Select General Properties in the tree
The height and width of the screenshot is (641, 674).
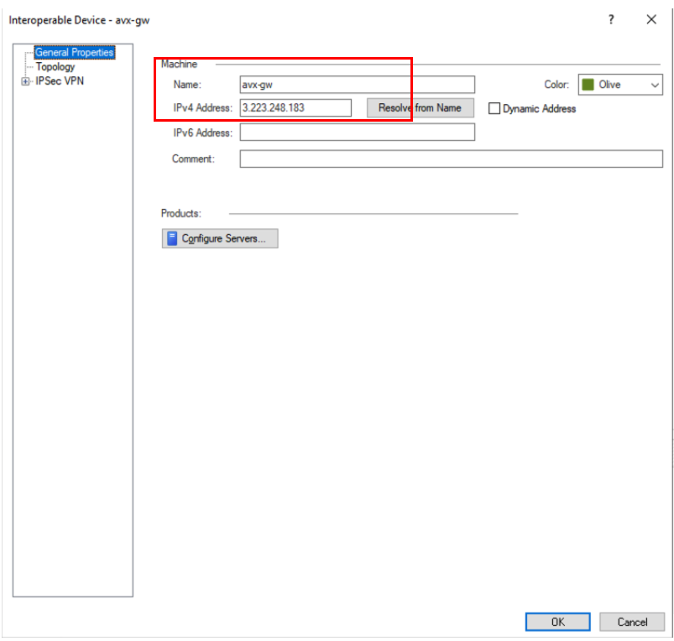74,53
